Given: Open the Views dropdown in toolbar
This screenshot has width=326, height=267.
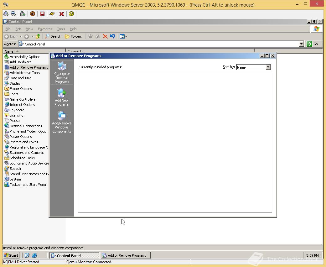Looking at the screenshot, I should pos(123,36).
